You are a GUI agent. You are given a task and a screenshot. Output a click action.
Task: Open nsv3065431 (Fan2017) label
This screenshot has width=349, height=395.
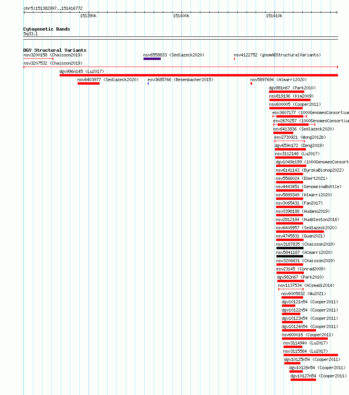(299, 203)
